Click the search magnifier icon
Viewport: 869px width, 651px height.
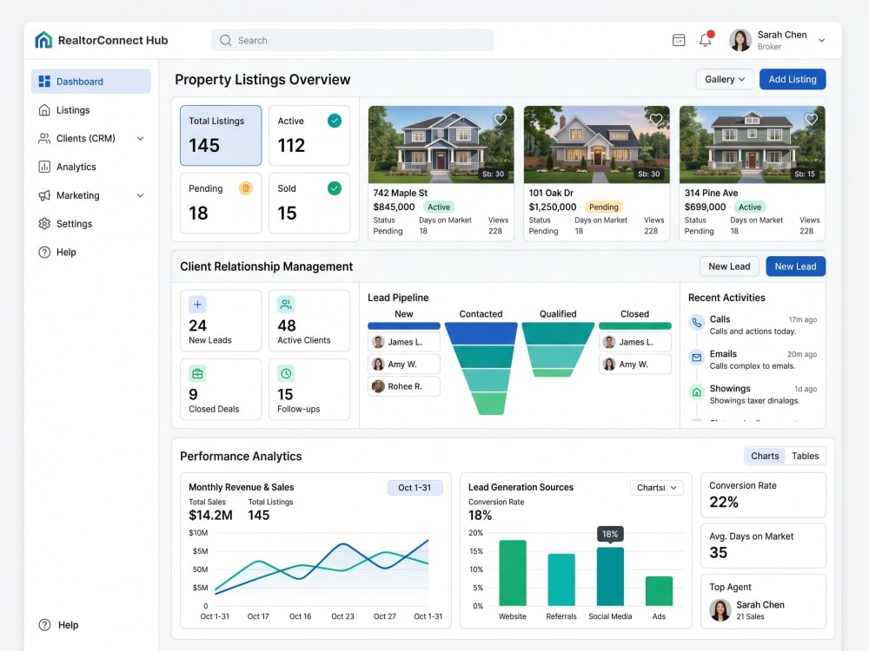[x=225, y=41]
